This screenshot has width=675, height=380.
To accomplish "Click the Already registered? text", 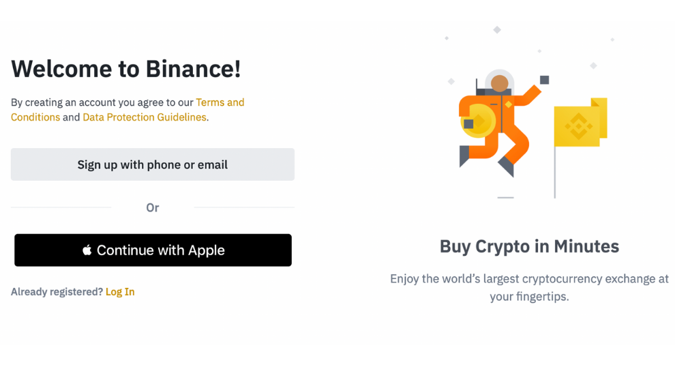I will point(57,292).
